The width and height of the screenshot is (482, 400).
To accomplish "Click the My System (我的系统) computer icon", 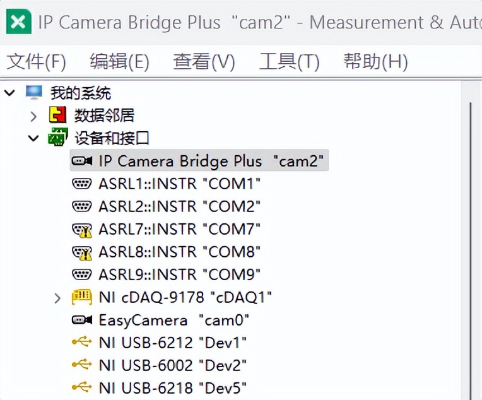I will (34, 93).
